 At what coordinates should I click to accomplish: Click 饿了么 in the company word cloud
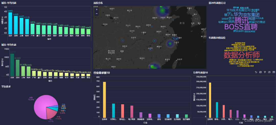[x=229, y=15]
